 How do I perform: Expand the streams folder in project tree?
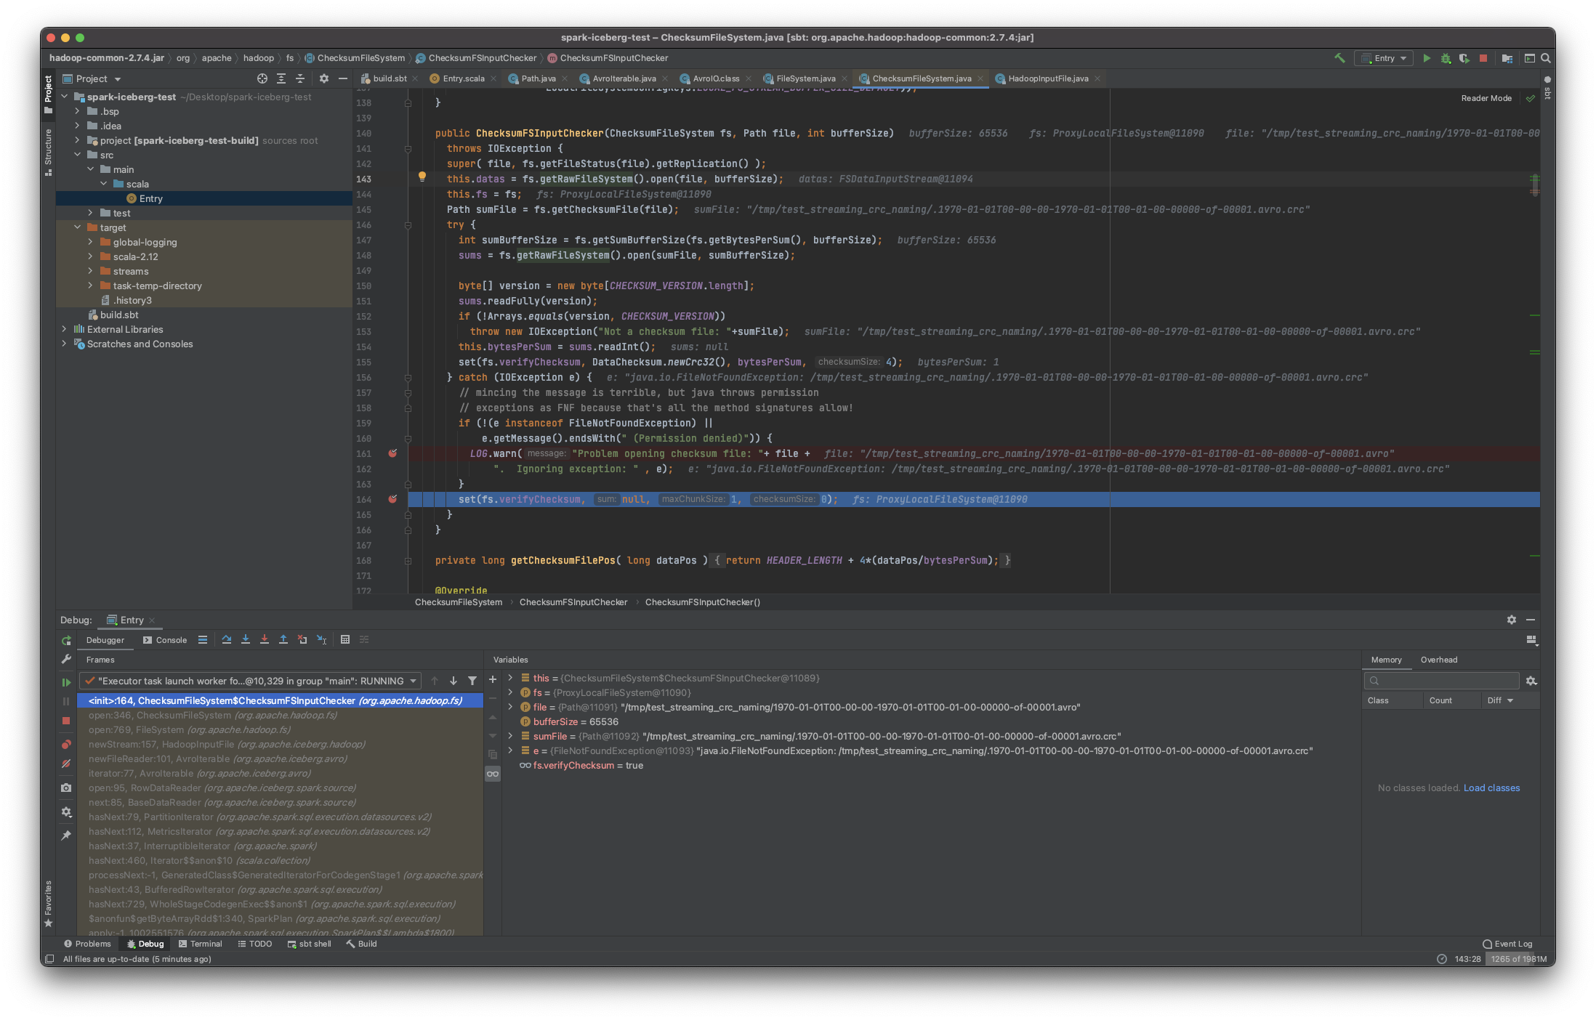click(x=90, y=271)
